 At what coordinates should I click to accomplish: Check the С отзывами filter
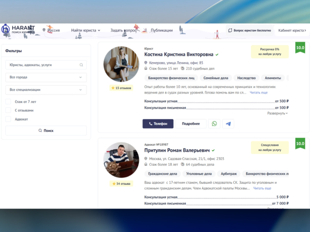point(8,110)
